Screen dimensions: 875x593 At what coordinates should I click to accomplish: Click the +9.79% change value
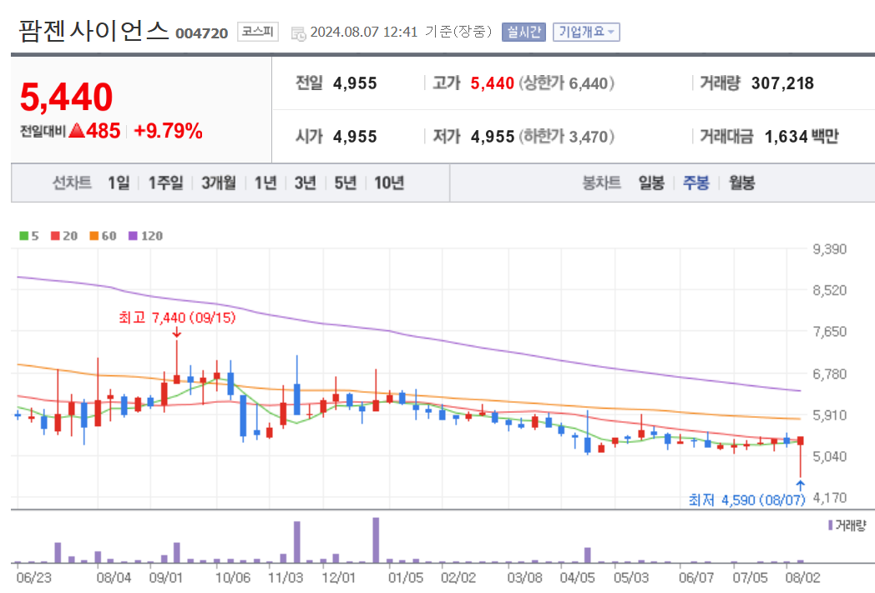click(168, 131)
